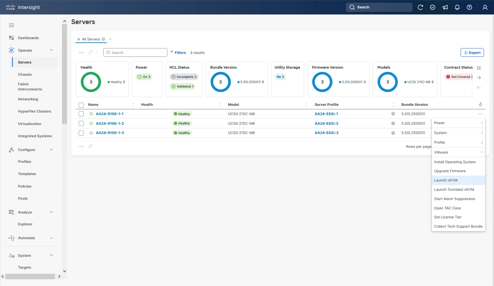Click the refresh icon in top bar
This screenshot has width=494, height=286.
click(x=420, y=7)
